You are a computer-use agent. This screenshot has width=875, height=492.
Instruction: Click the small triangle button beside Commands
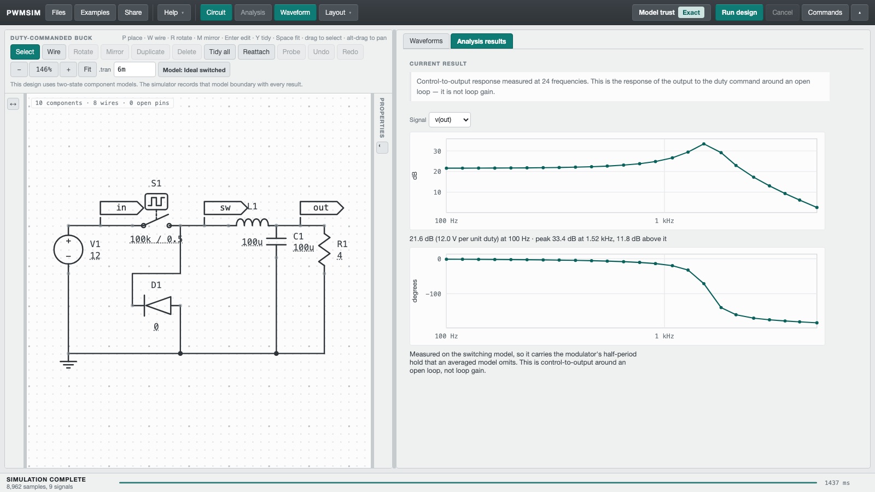pos(860,13)
